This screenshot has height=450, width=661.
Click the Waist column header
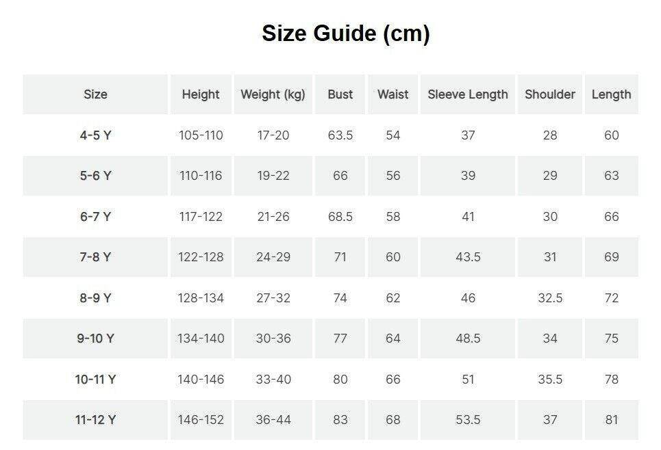pos(392,94)
